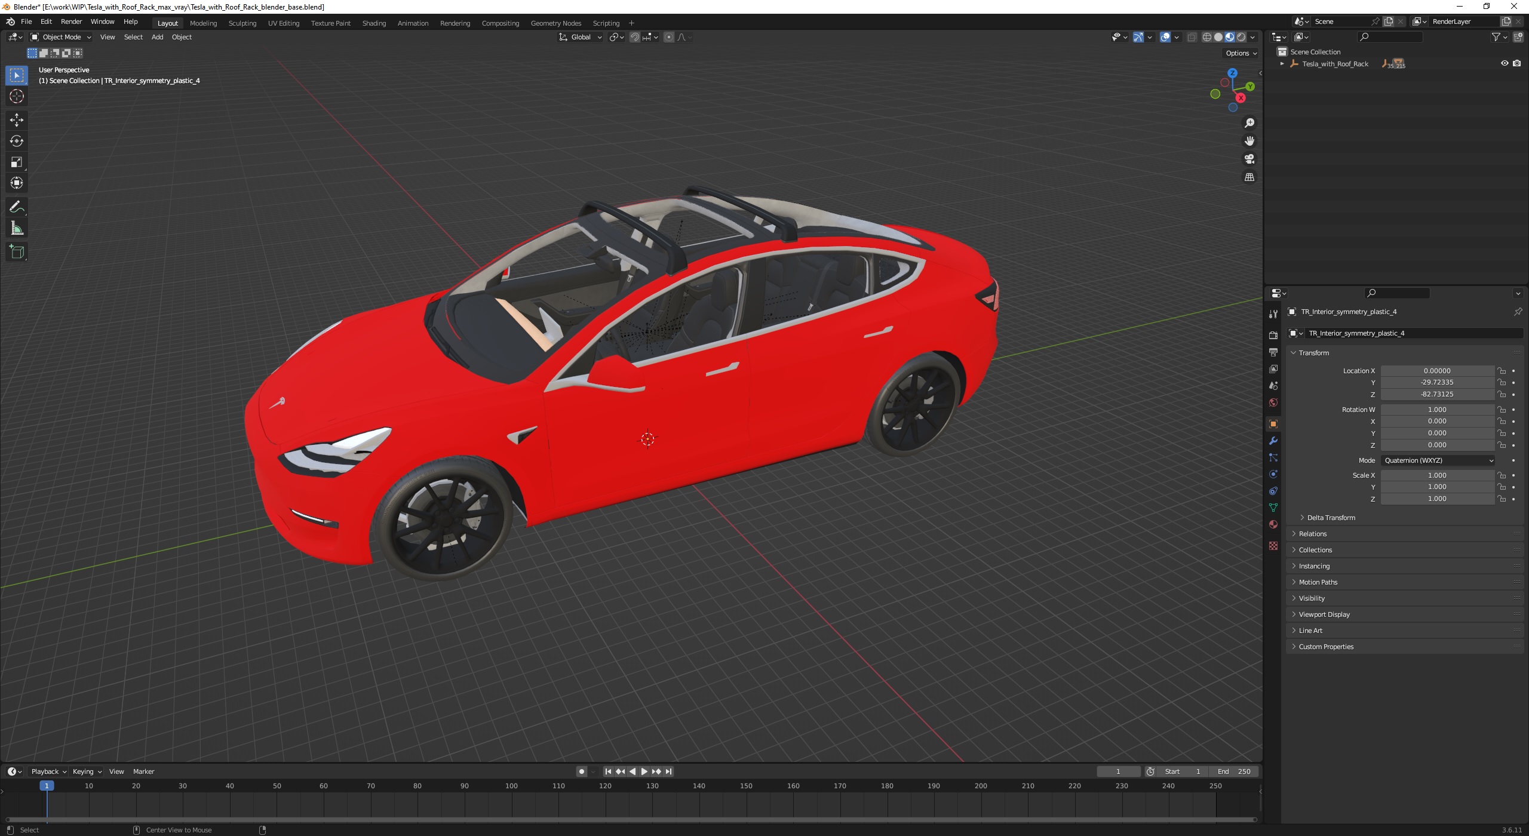Open the Render menu
Image resolution: width=1529 pixels, height=836 pixels.
(71, 21)
